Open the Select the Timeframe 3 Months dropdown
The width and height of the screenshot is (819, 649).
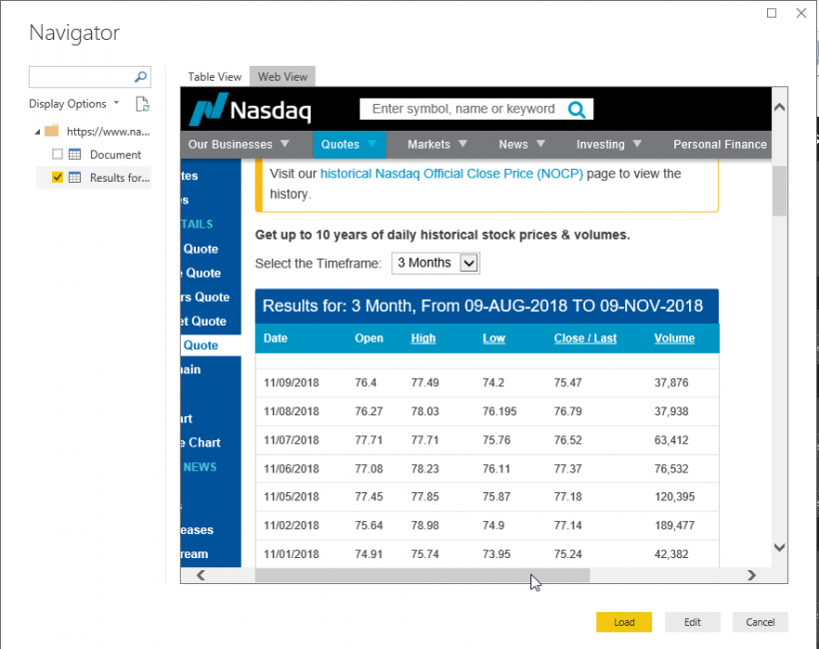(435, 263)
